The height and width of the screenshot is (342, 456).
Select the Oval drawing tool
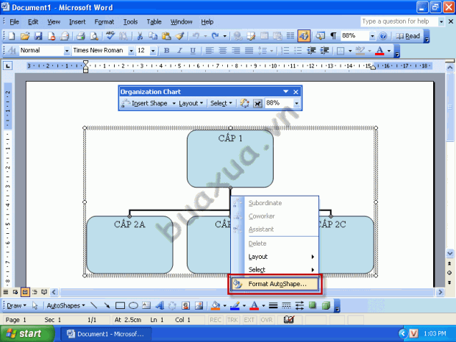pos(133,305)
